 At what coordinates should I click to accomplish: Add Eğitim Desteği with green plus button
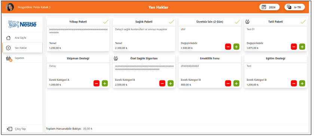click(302, 83)
